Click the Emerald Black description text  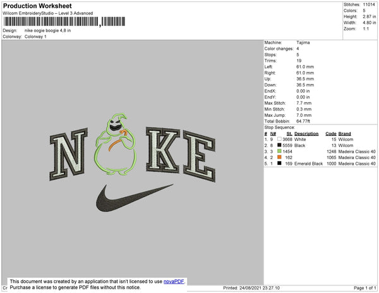[309, 164]
